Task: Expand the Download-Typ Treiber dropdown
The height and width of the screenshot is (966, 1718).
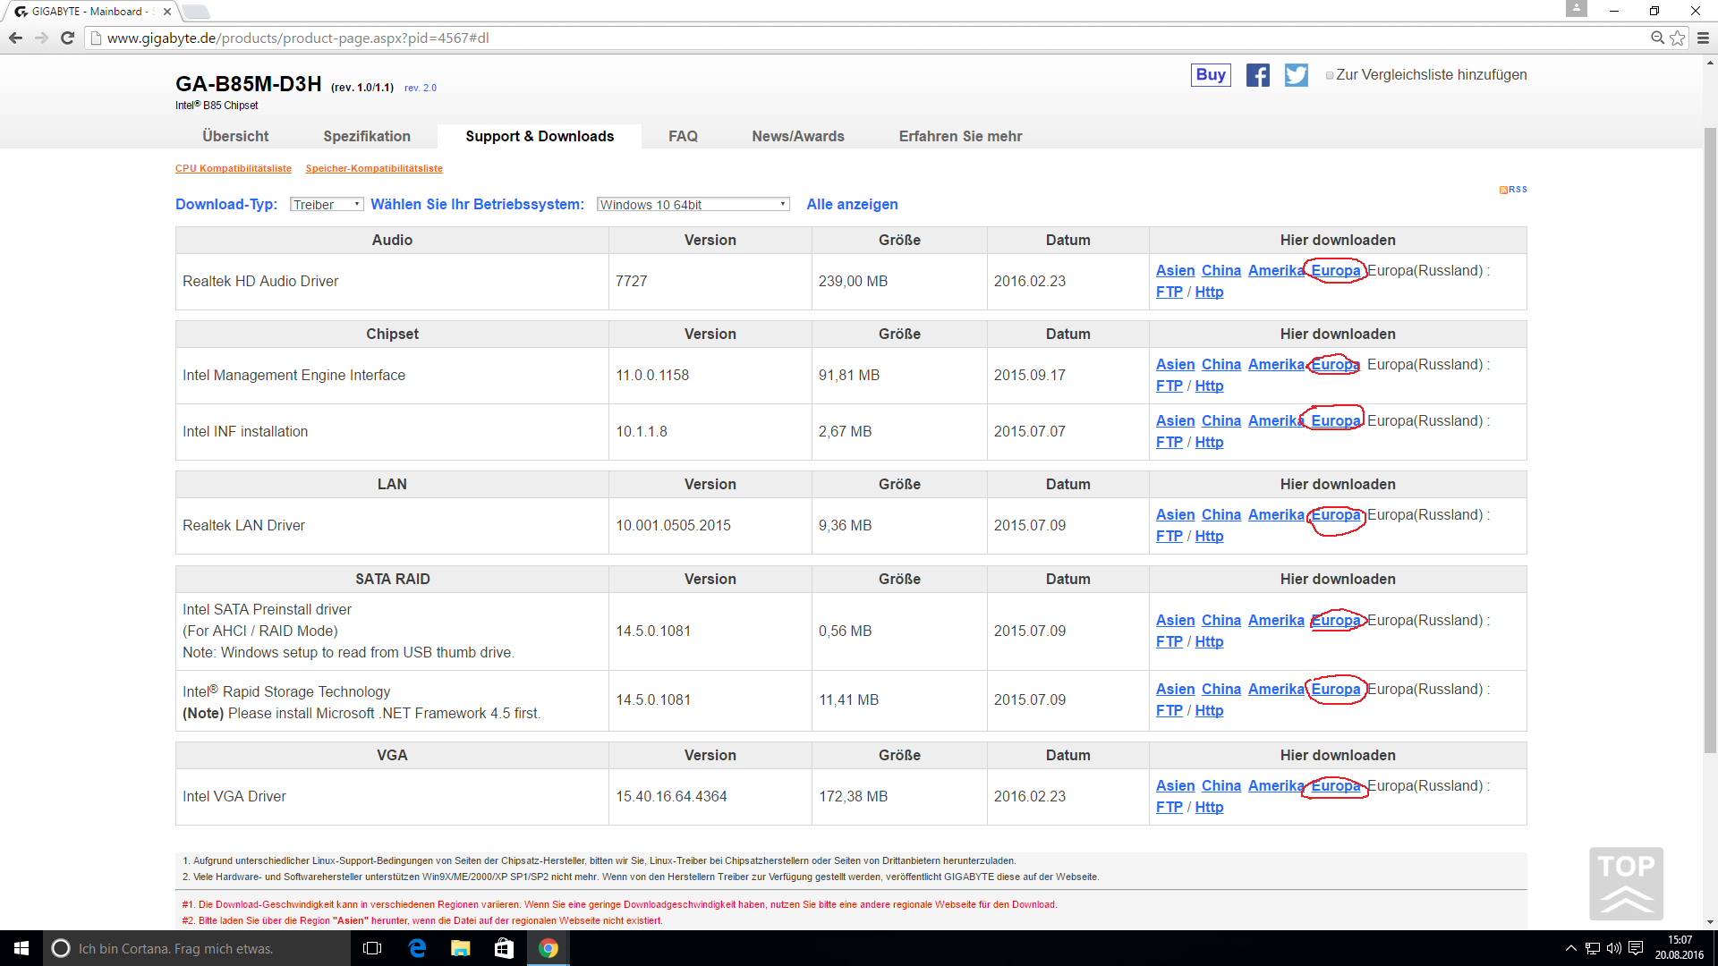Action: point(327,205)
